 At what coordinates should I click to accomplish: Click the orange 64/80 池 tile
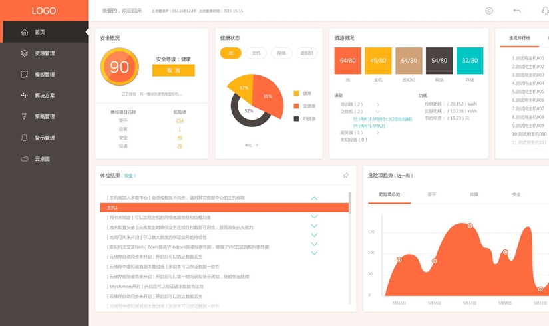[347, 61]
